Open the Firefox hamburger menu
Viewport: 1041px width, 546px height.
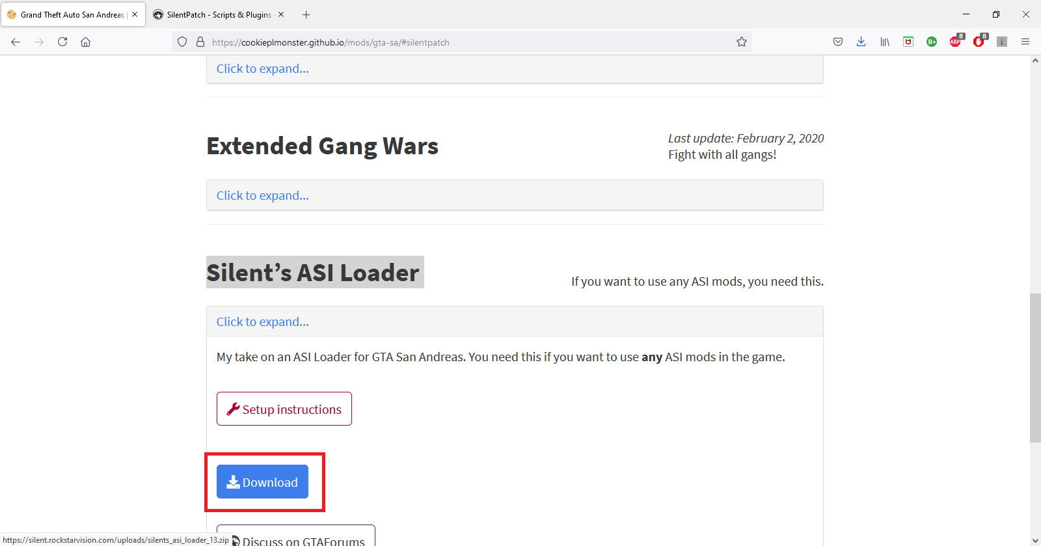pos(1025,42)
